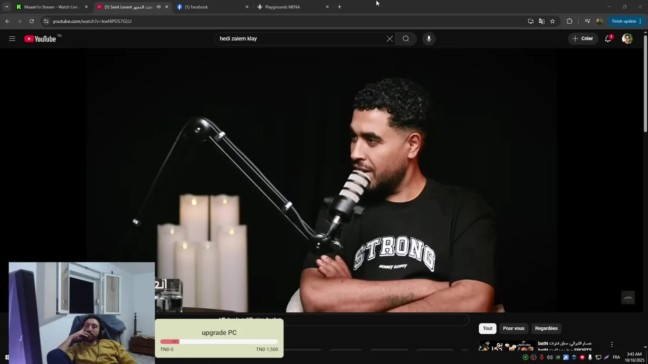The width and height of the screenshot is (648, 364).
Task: Switch to the Playgrounds MENA tab
Action: (x=293, y=7)
